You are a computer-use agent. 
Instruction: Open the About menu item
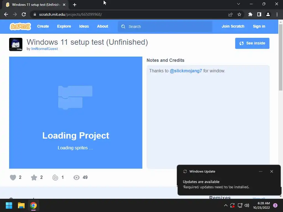point(103,26)
